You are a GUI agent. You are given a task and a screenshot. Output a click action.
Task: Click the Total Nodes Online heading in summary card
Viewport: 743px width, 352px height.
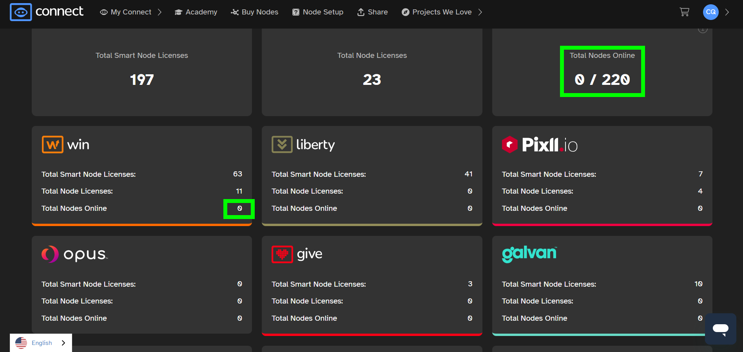pyautogui.click(x=602, y=56)
